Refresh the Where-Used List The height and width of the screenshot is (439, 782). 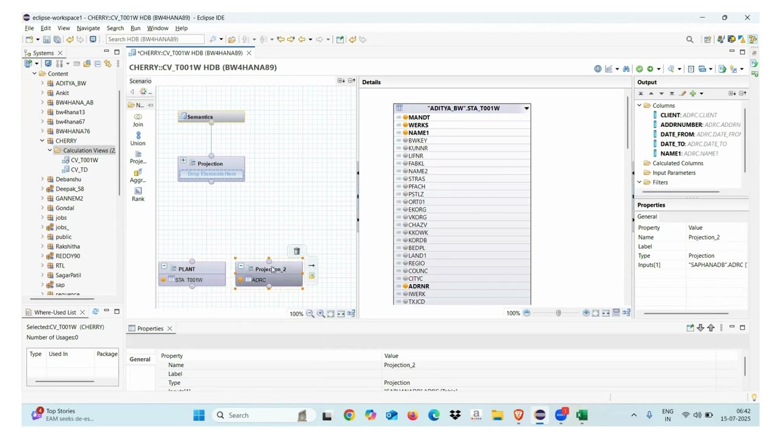click(95, 312)
